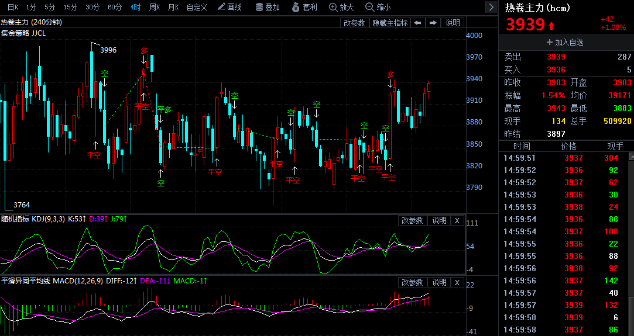Image resolution: width=634 pixels, height=336 pixels.
Task: Switch to 周K weekly chart
Action: tap(155, 7)
